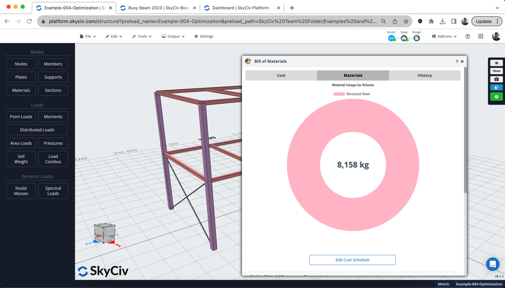Open the Views button in right toolbar

pos(496,71)
